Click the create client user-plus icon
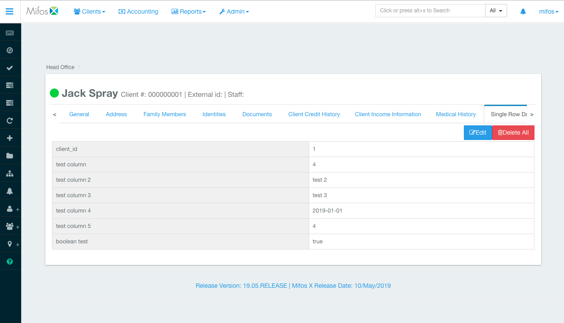Image resolution: width=564 pixels, height=323 pixels. pyautogui.click(x=10, y=209)
